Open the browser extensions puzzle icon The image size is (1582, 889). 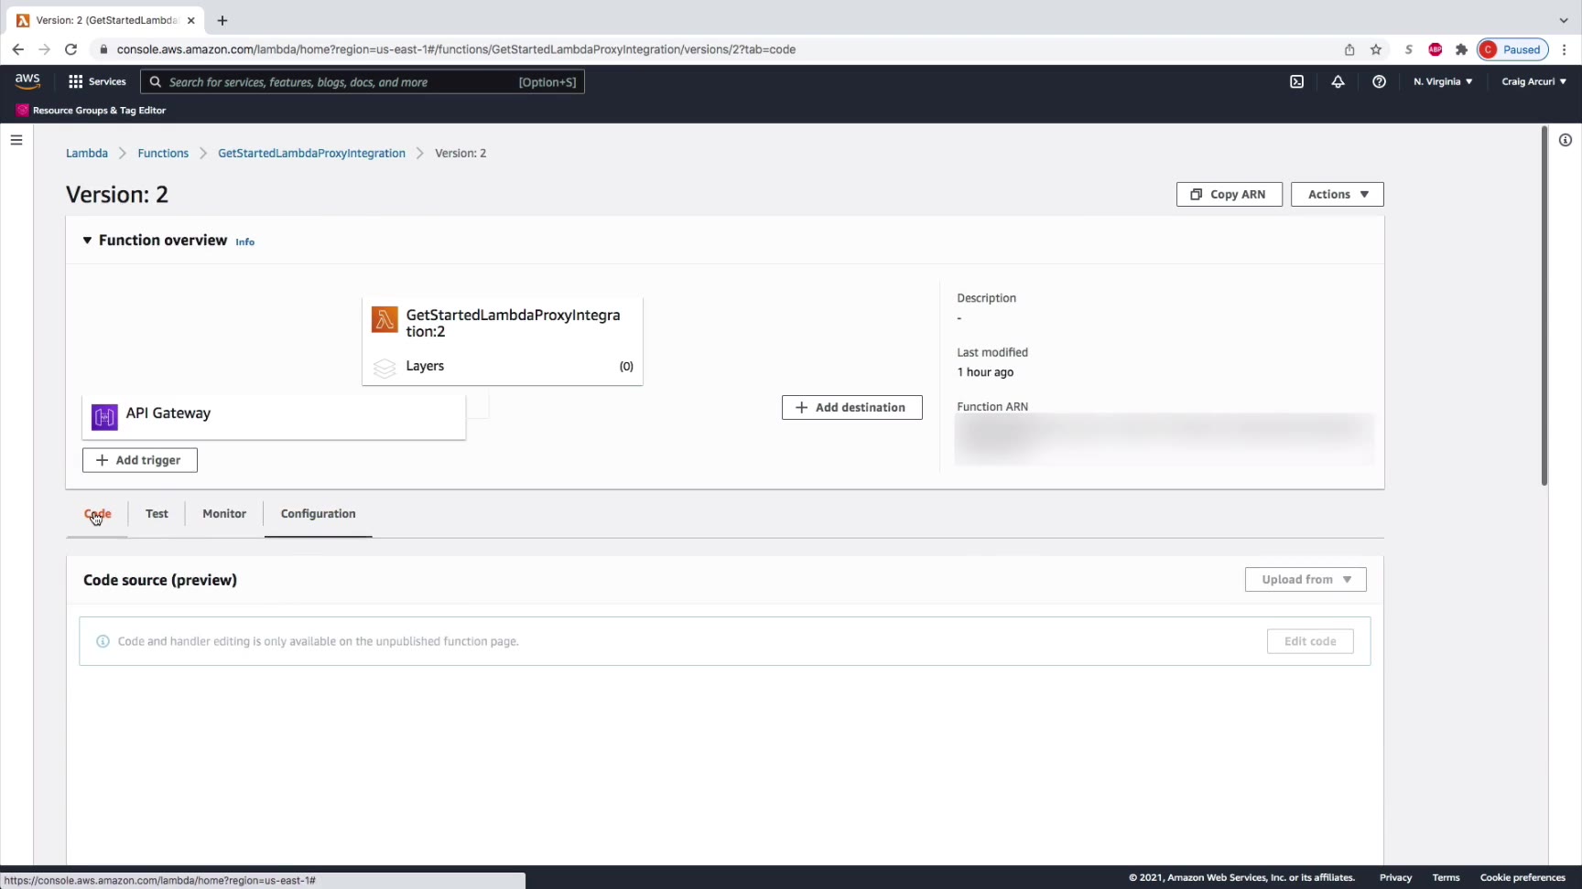coord(1461,49)
